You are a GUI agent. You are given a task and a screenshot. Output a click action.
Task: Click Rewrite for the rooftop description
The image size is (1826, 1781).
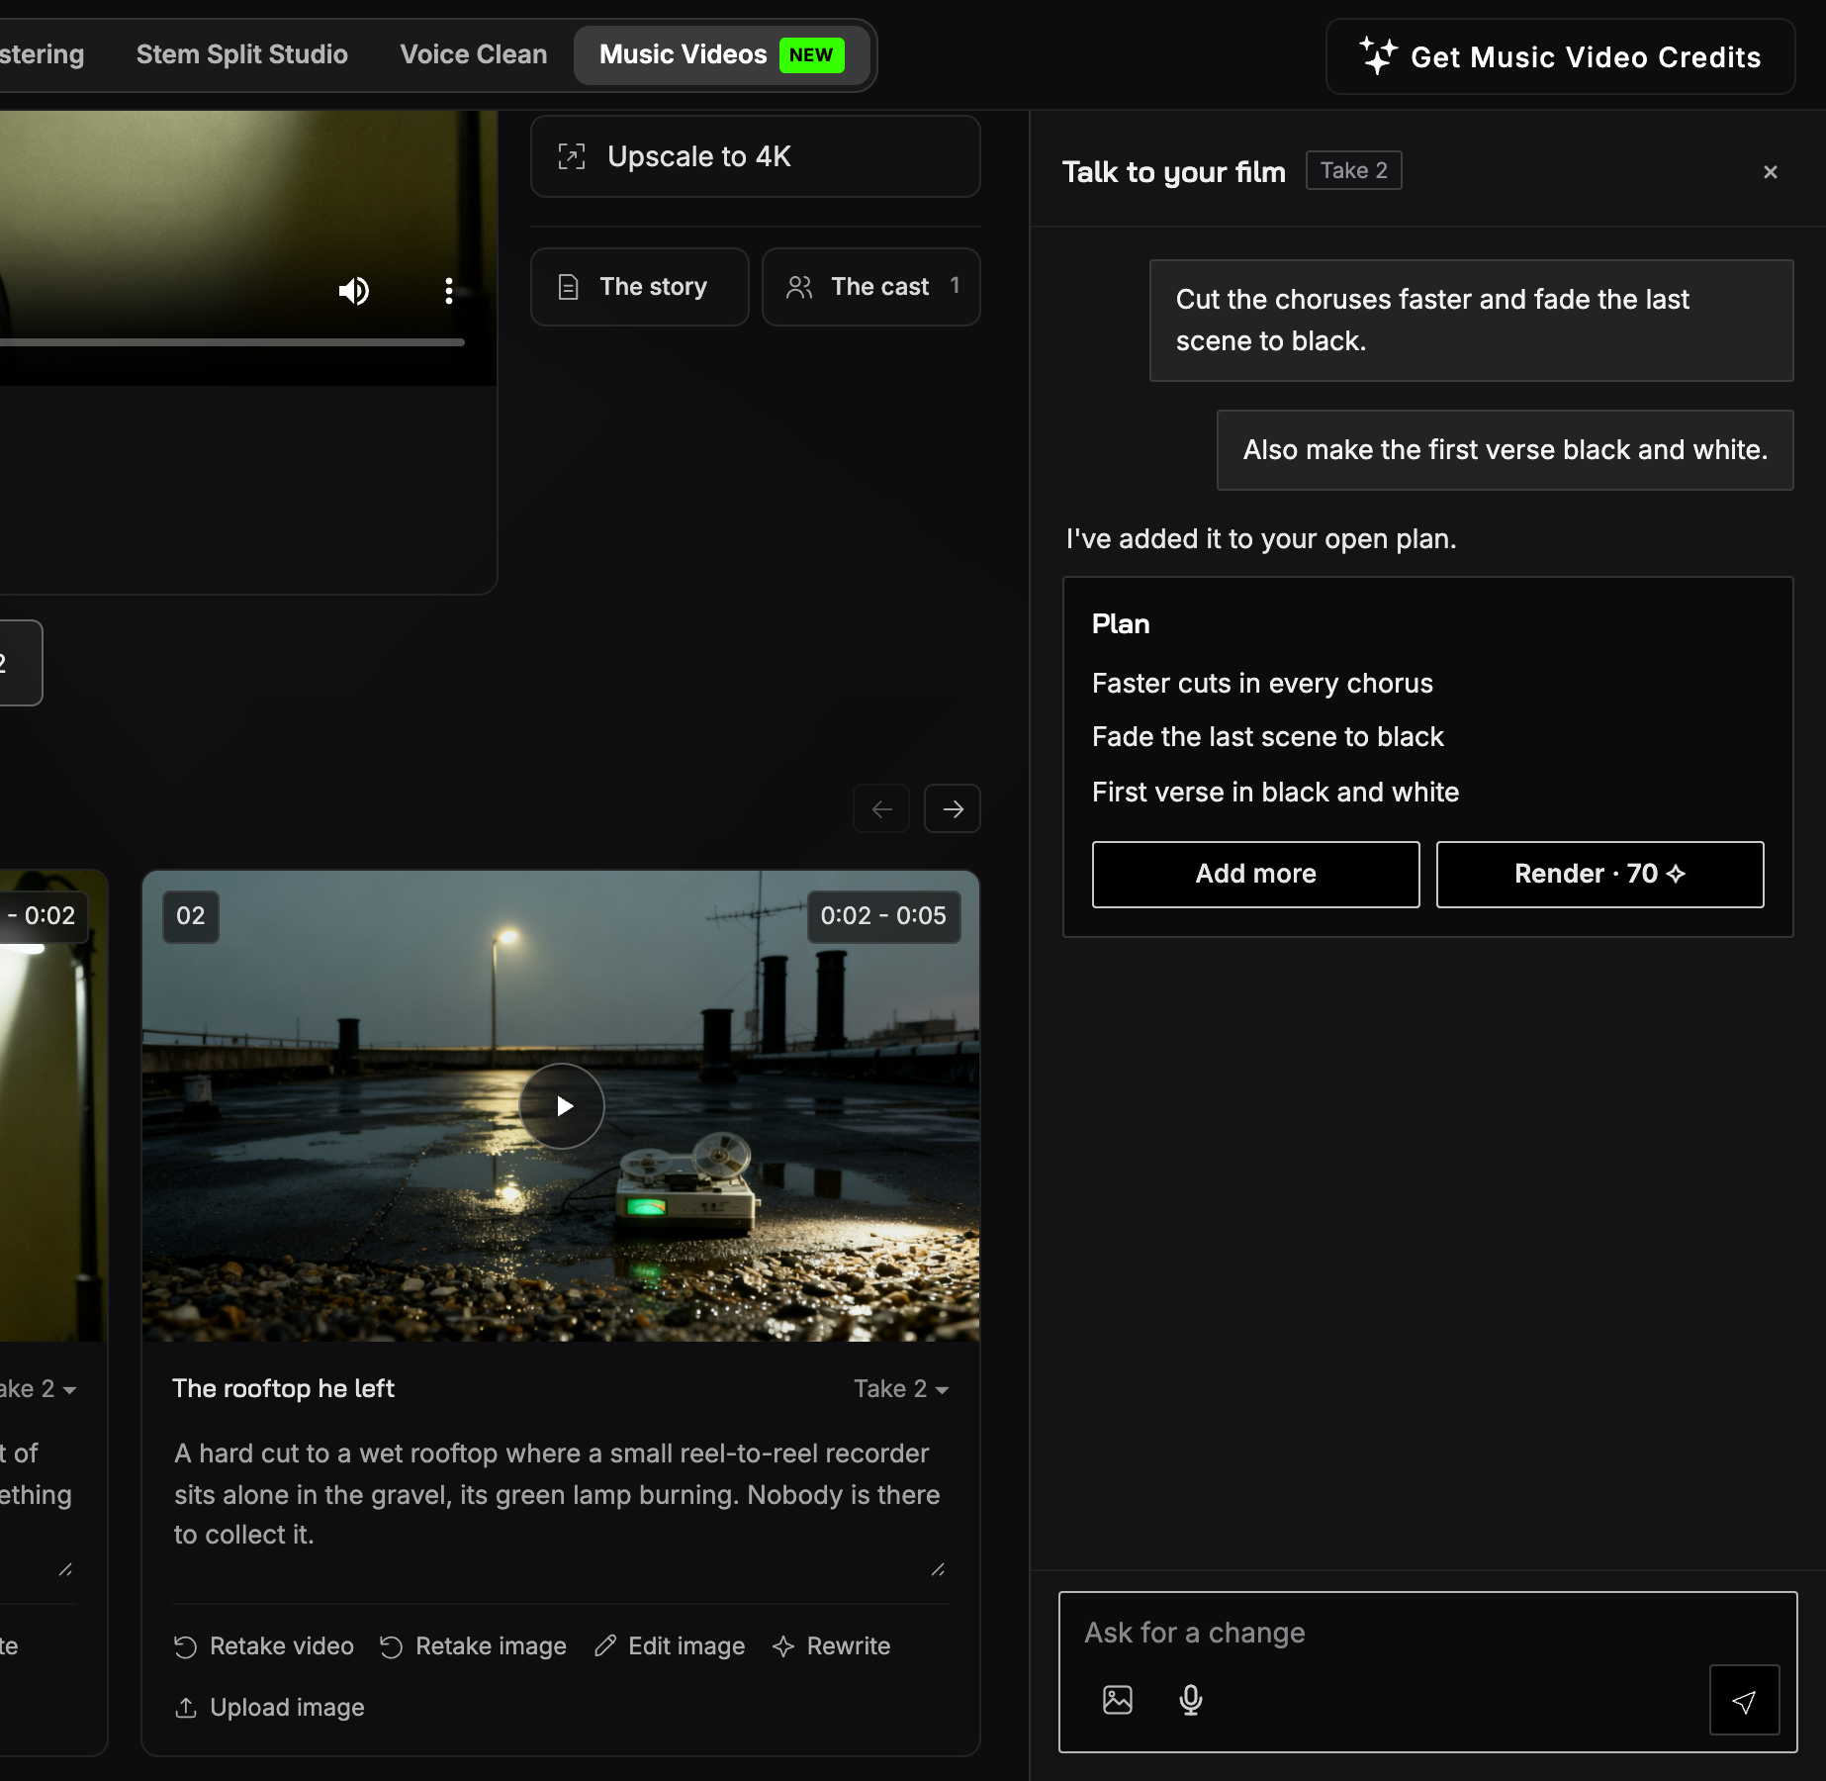pos(832,1646)
